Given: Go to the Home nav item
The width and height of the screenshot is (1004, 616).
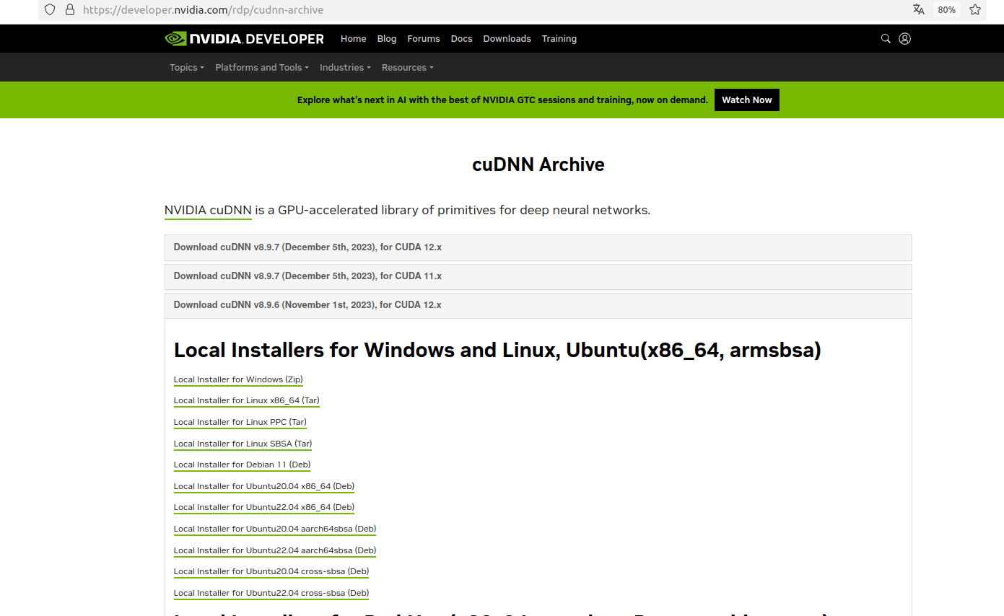Looking at the screenshot, I should pyautogui.click(x=354, y=39).
